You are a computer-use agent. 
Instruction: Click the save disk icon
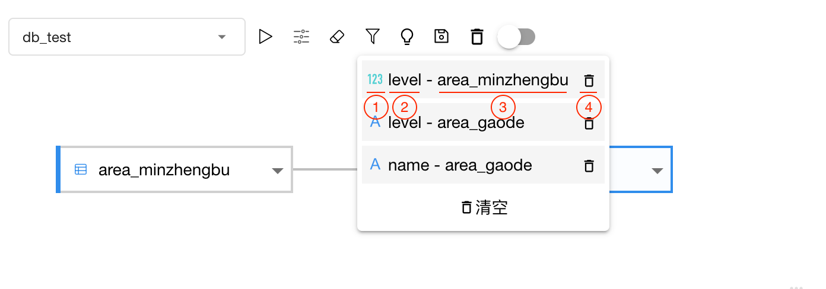pos(441,37)
